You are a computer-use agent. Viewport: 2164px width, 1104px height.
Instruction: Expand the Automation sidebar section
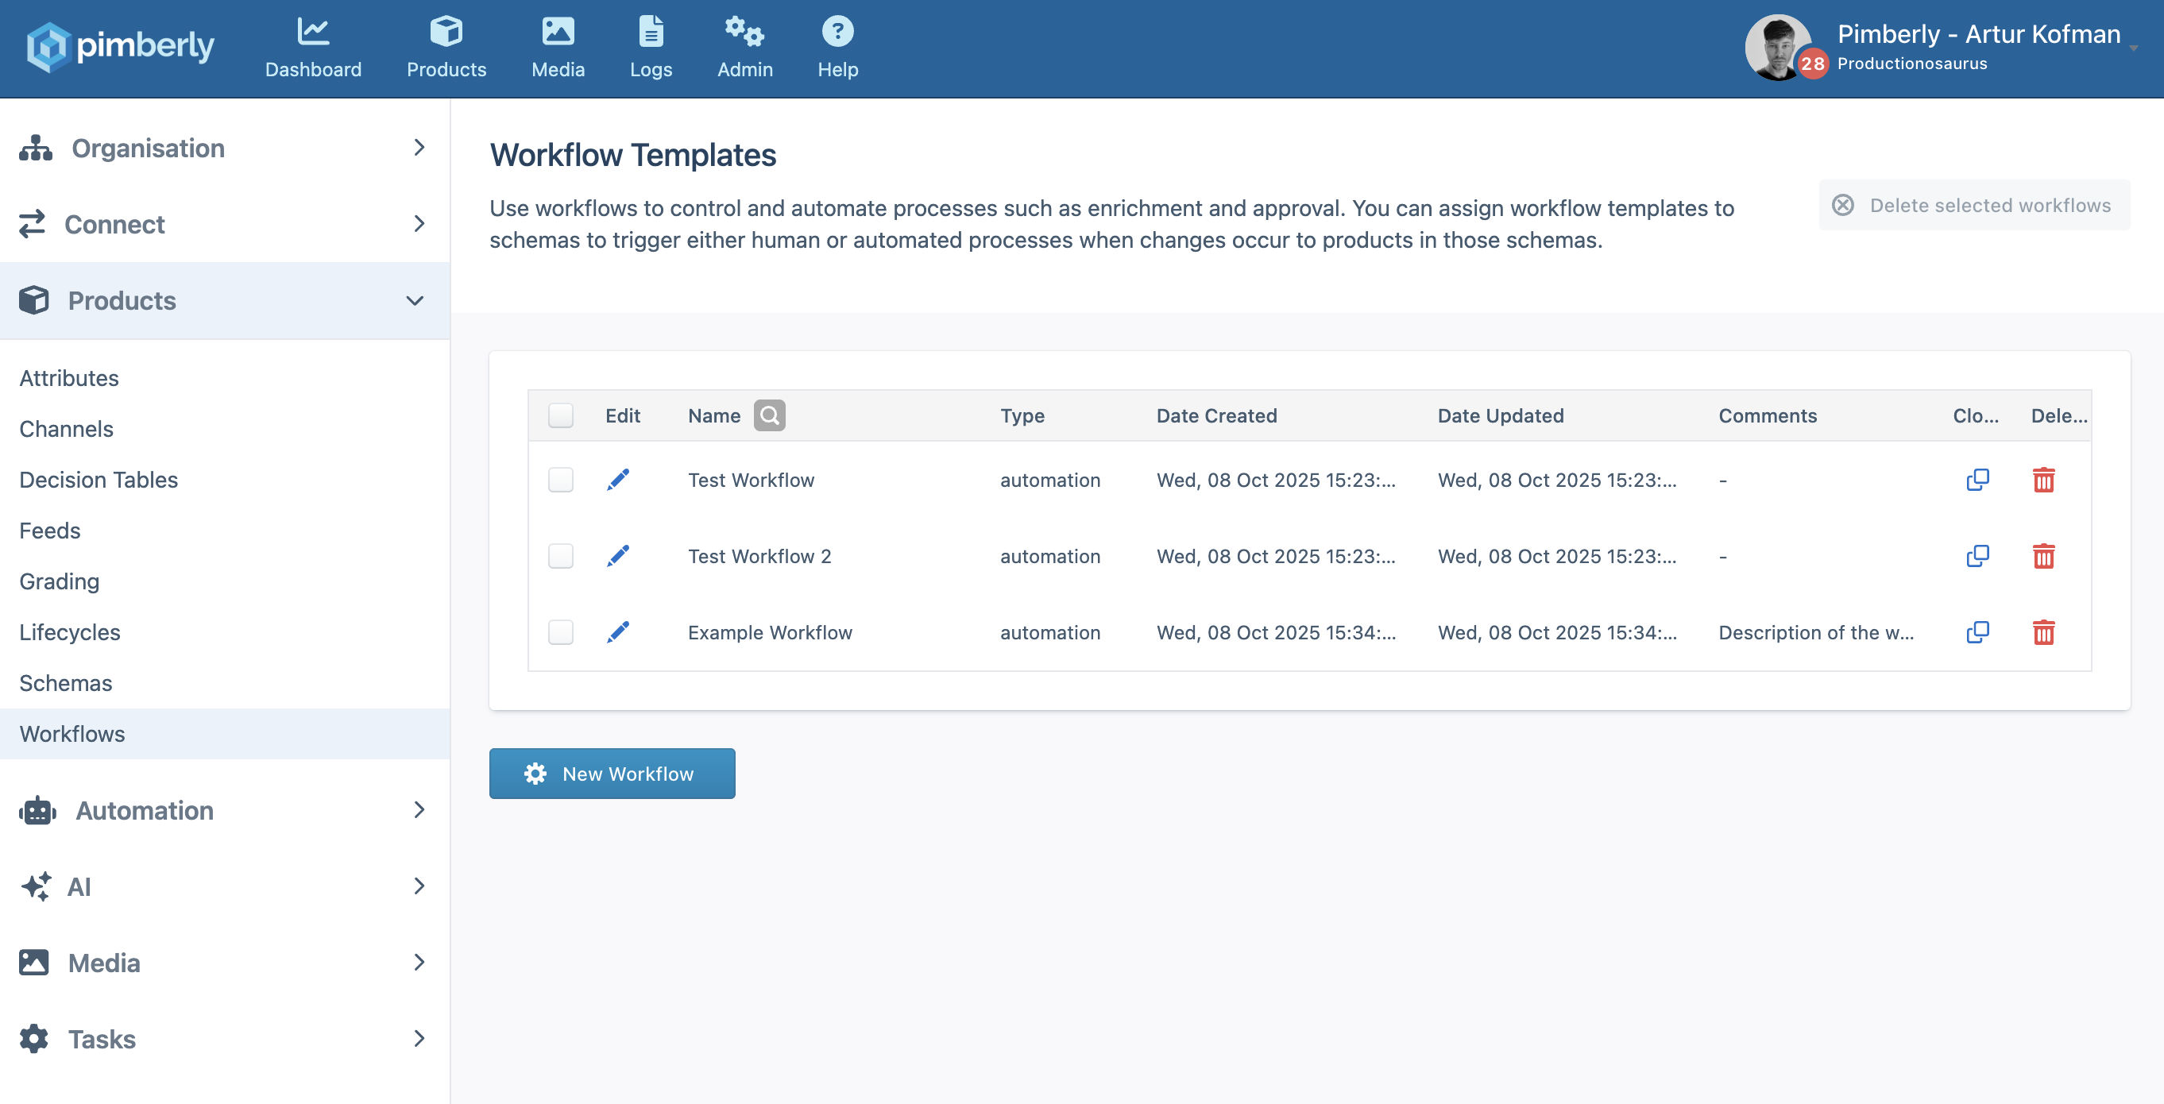[x=224, y=810]
